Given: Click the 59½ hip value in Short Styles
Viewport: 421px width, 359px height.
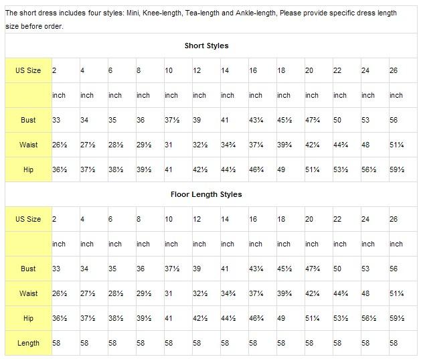Looking at the screenshot, I should pyautogui.click(x=397, y=169).
